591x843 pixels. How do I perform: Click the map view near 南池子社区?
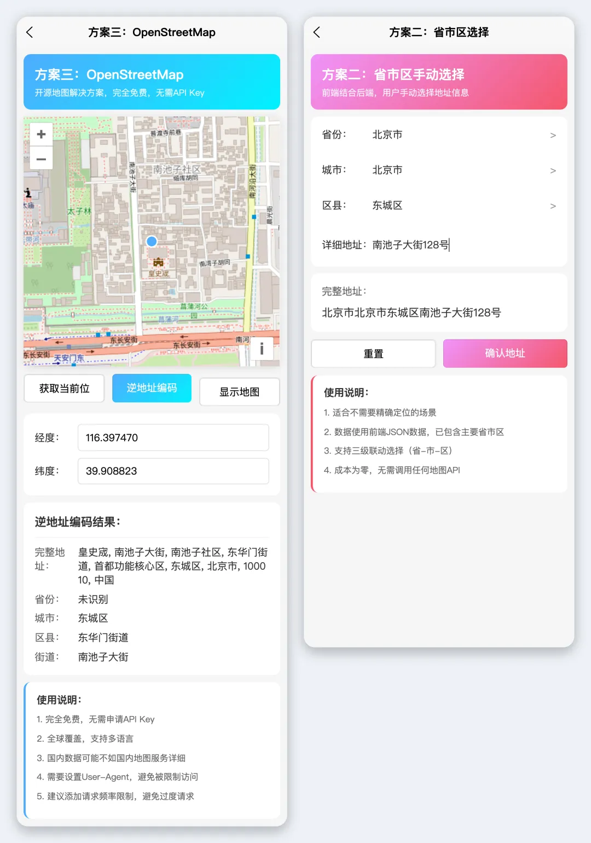pyautogui.click(x=177, y=170)
